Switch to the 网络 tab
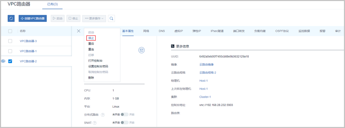 (146, 31)
